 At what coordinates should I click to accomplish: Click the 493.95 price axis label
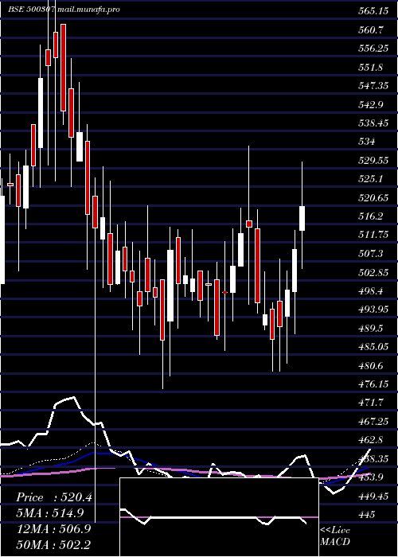tap(373, 310)
